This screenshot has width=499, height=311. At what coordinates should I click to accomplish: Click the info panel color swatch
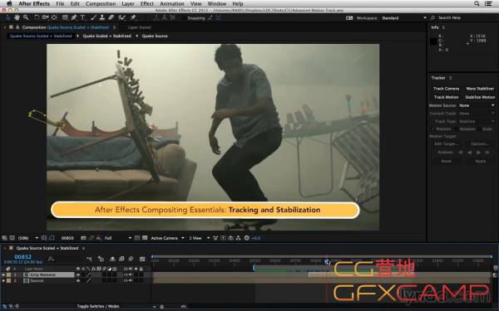[x=433, y=41]
